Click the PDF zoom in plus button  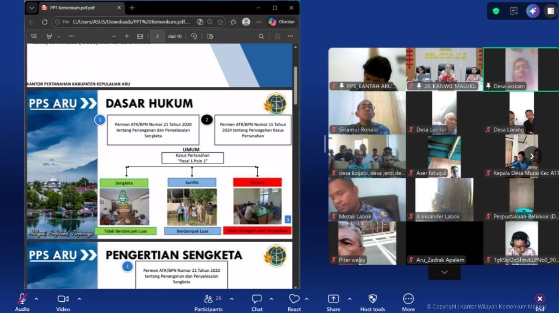pos(127,36)
